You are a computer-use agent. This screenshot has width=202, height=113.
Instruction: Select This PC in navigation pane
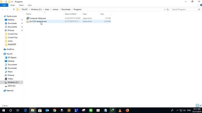point(9,54)
